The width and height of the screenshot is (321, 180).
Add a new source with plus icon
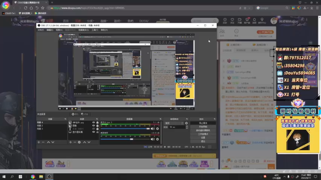pyautogui.click(x=71, y=142)
